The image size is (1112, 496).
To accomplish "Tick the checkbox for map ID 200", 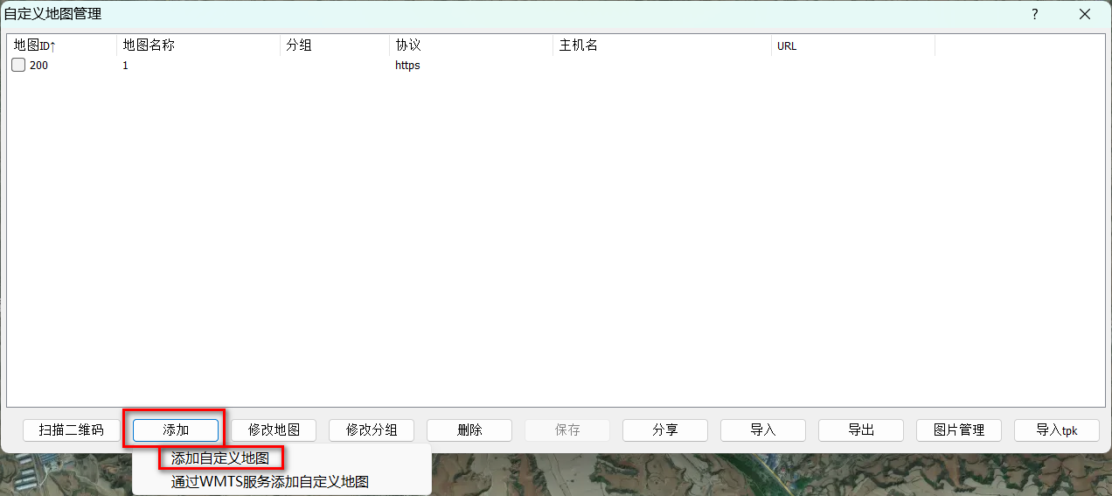I will point(18,66).
